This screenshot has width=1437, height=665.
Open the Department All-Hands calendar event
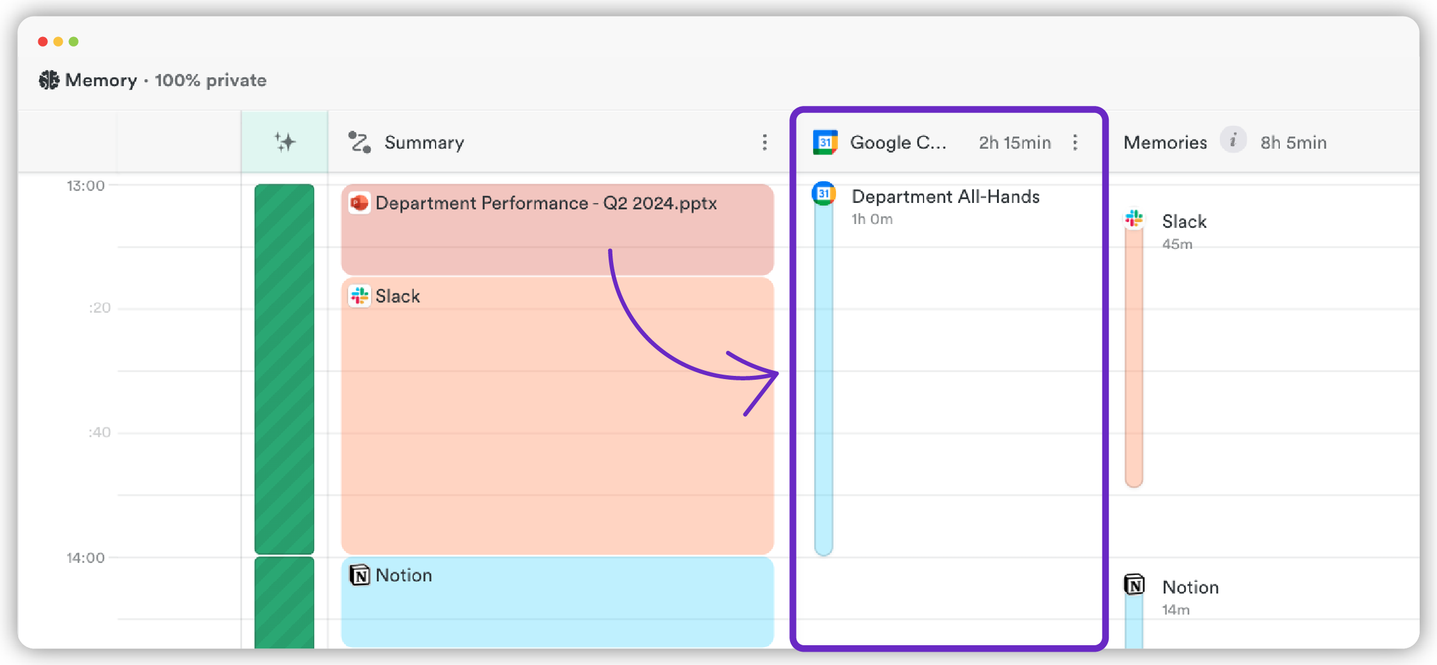point(945,197)
